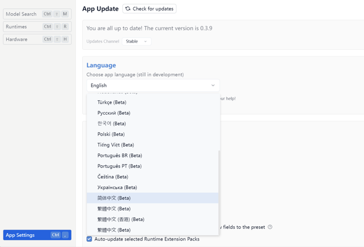Select Русский (Beta) language option
This screenshot has width=364, height=247.
coord(114,113)
